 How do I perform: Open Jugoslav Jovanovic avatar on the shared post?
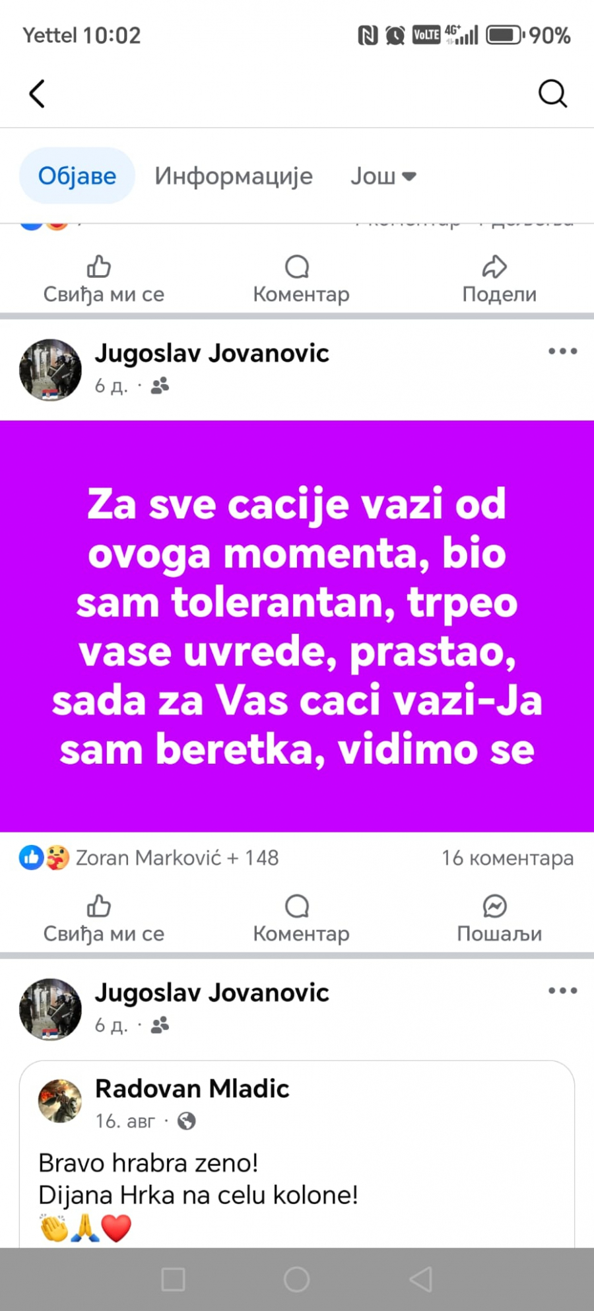tap(51, 1009)
